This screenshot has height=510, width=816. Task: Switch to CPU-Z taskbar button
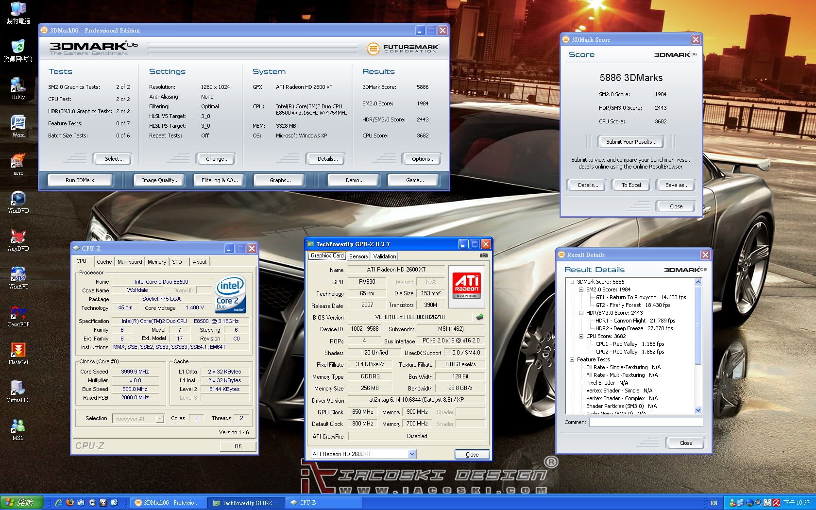pyautogui.click(x=323, y=503)
